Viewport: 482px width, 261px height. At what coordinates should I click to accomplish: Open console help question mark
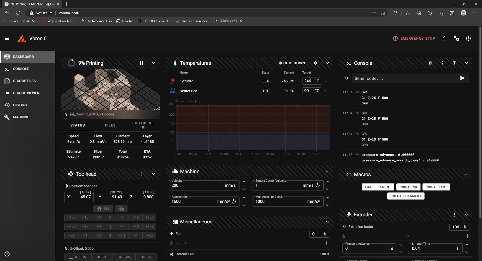(x=442, y=63)
